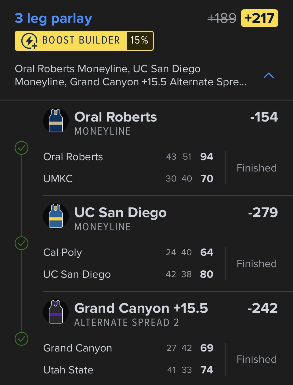Select the Grand Canyon +15.5 spread heading

click(141, 309)
